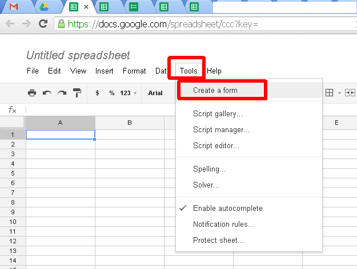Select row 1 header
357x269 pixels.
[13, 134]
